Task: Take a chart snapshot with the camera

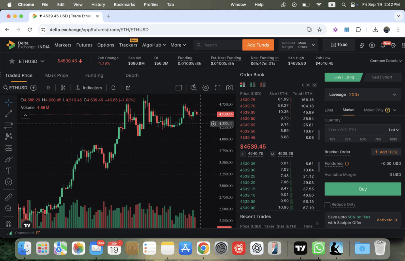Action: (x=229, y=88)
